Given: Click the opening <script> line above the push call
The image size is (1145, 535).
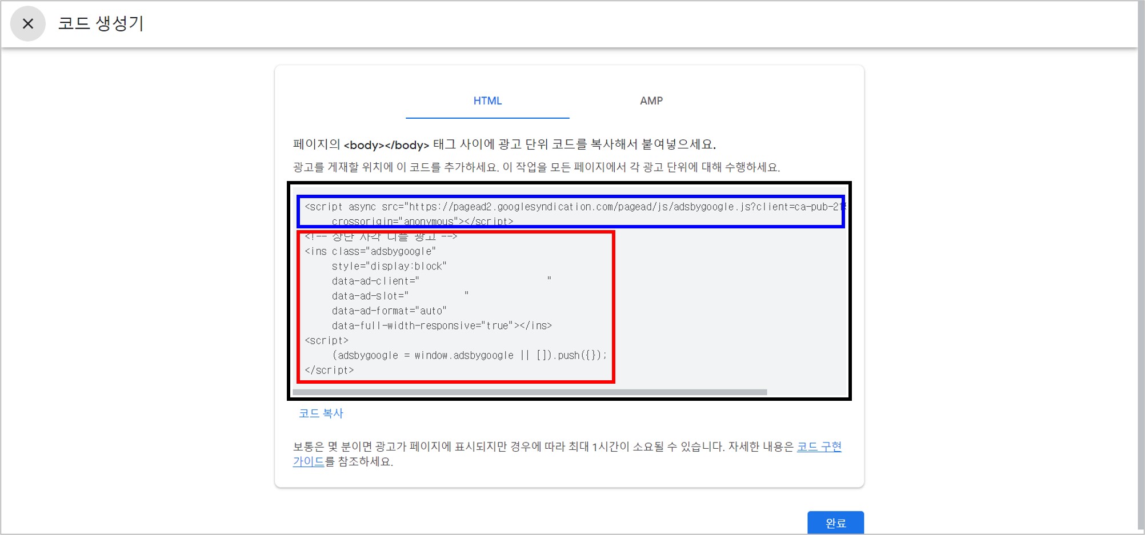Looking at the screenshot, I should 326,340.
